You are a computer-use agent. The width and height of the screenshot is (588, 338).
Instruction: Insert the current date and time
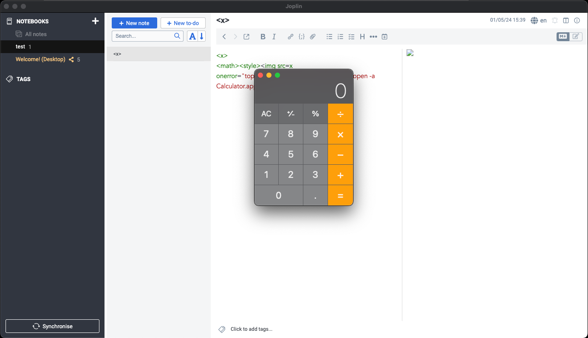coord(384,37)
